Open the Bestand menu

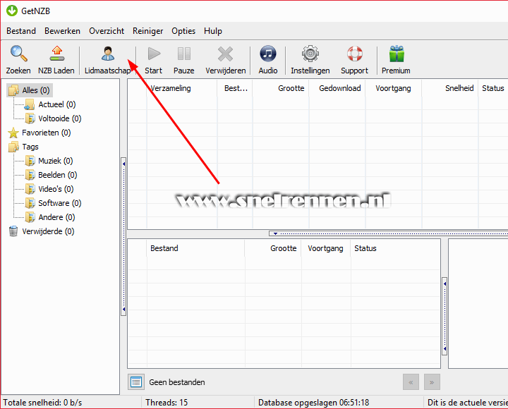(x=21, y=31)
